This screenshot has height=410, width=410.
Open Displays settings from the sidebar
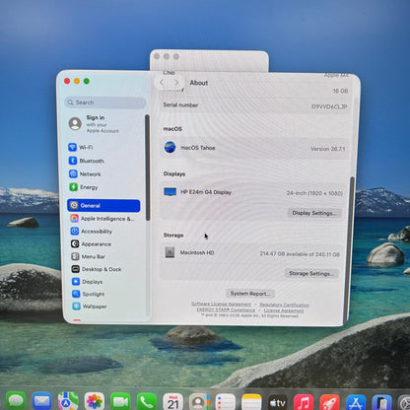click(x=87, y=282)
